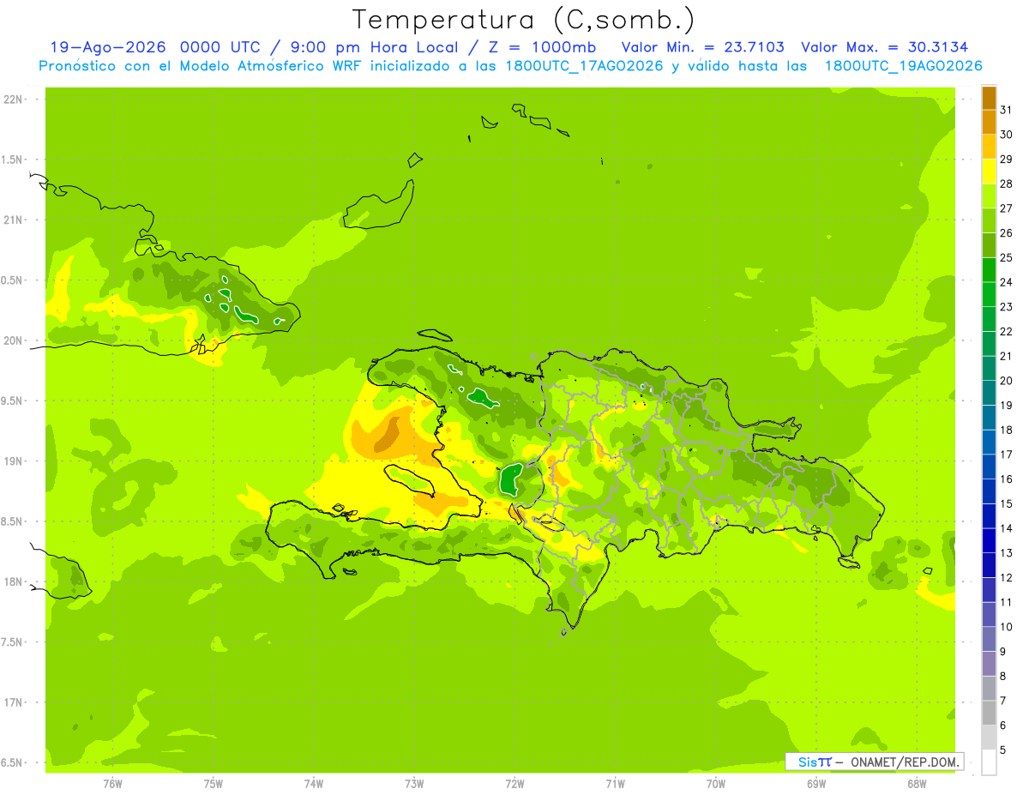Click the '20' value on the color legend
This screenshot has width=1029, height=795.
(1006, 381)
